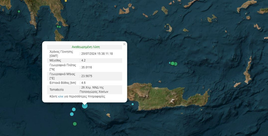Select the green marker cluster north of Crete
This screenshot has width=268, height=136.
[x=173, y=63]
